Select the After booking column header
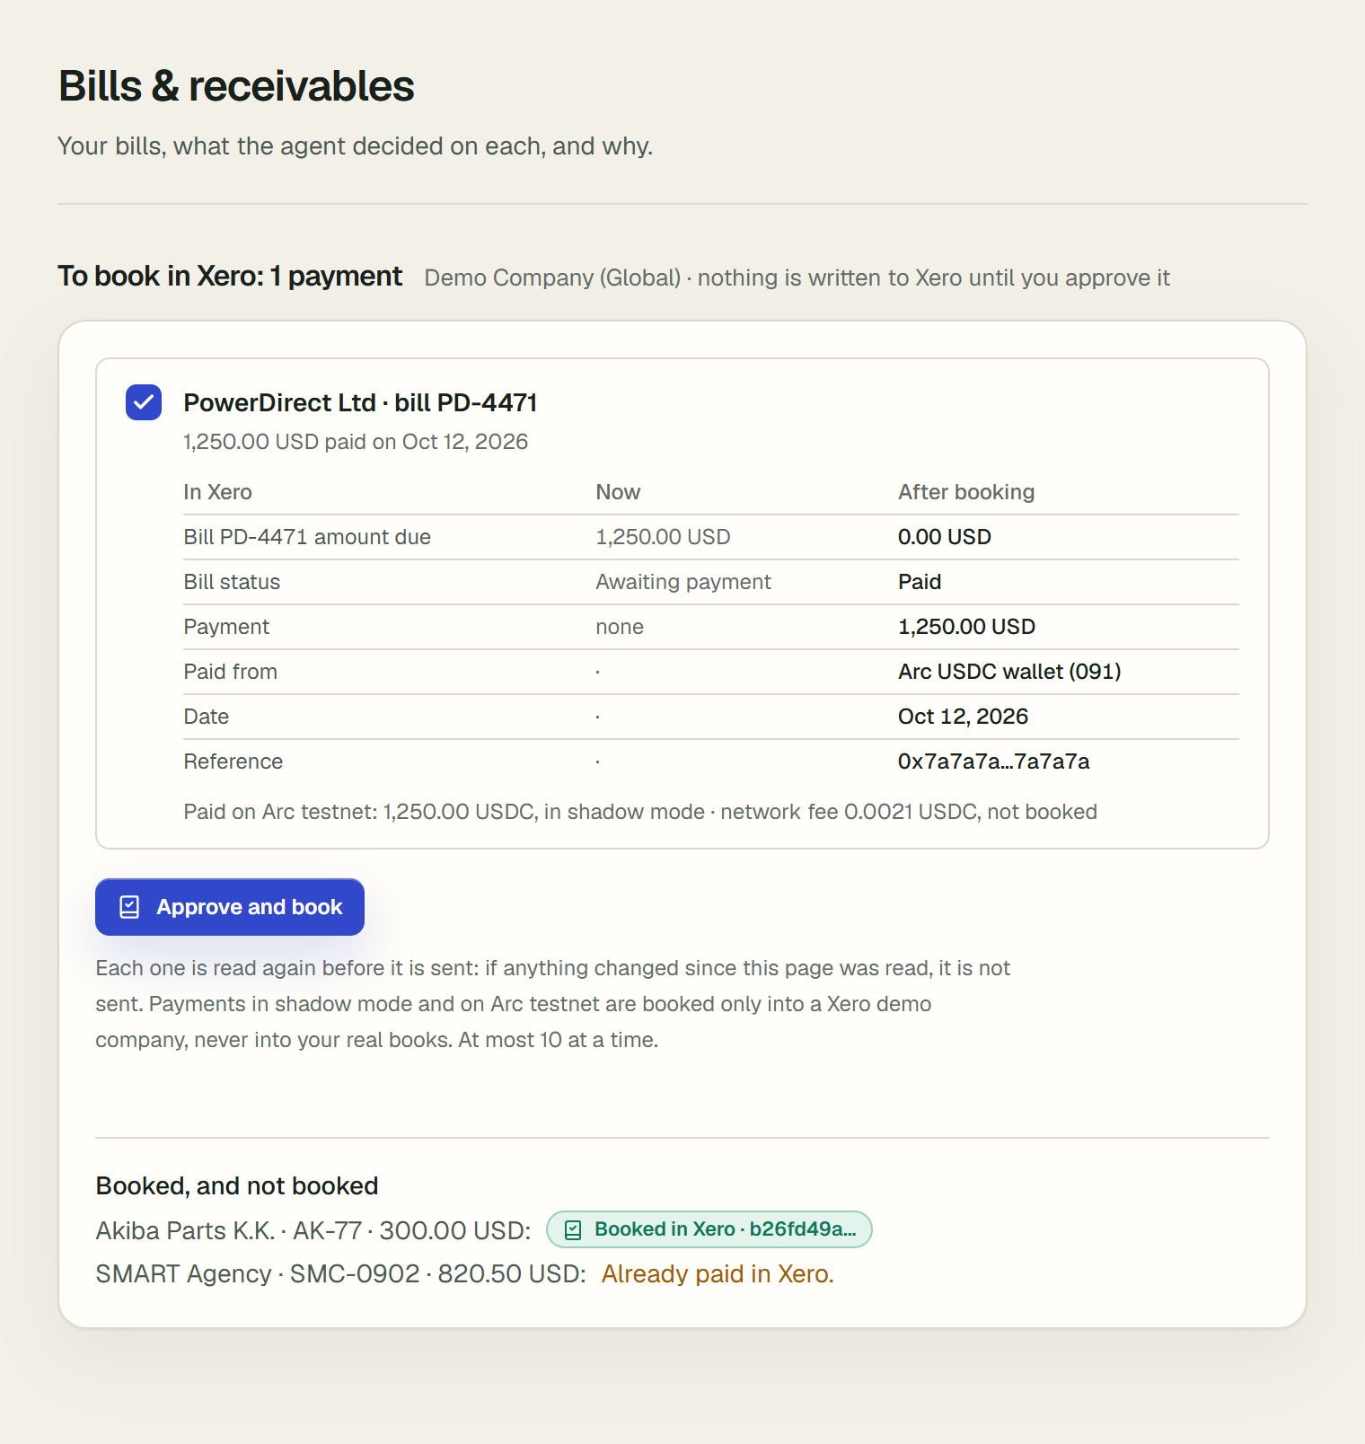This screenshot has height=1444, width=1365. point(966,492)
